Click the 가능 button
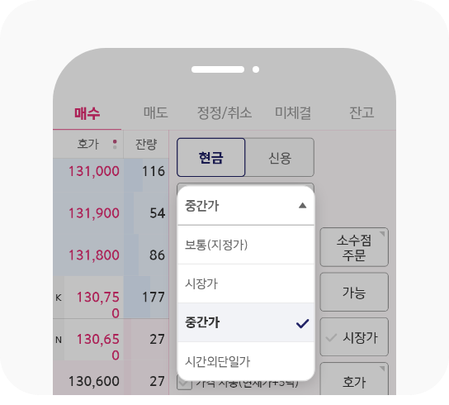This screenshot has width=449, height=405. pos(354,293)
